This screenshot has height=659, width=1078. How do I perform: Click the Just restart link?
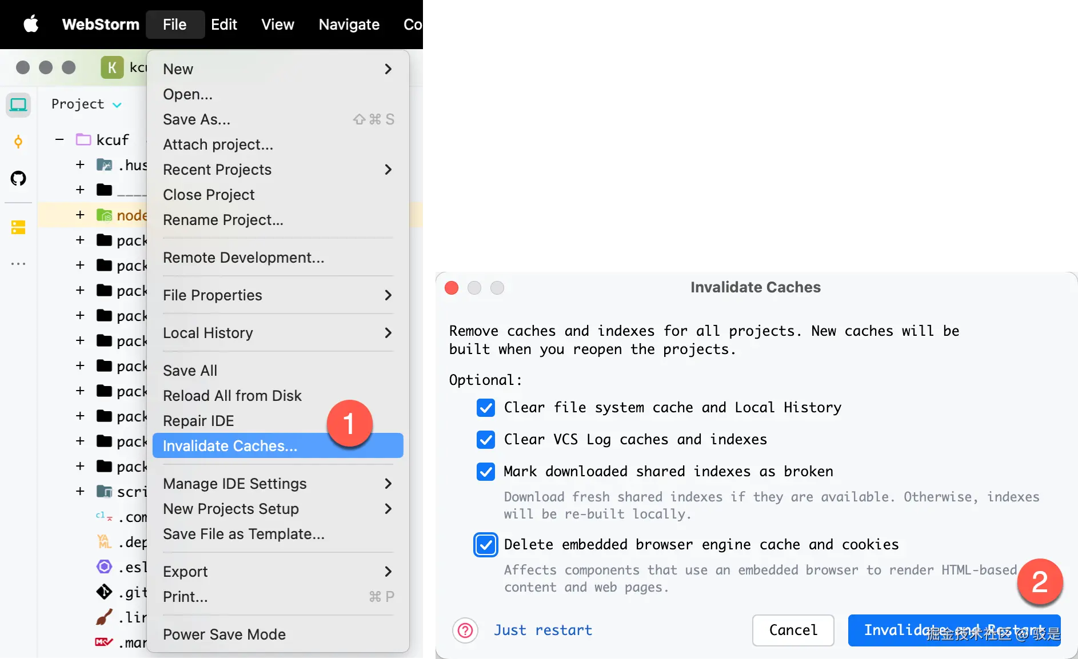point(543,630)
